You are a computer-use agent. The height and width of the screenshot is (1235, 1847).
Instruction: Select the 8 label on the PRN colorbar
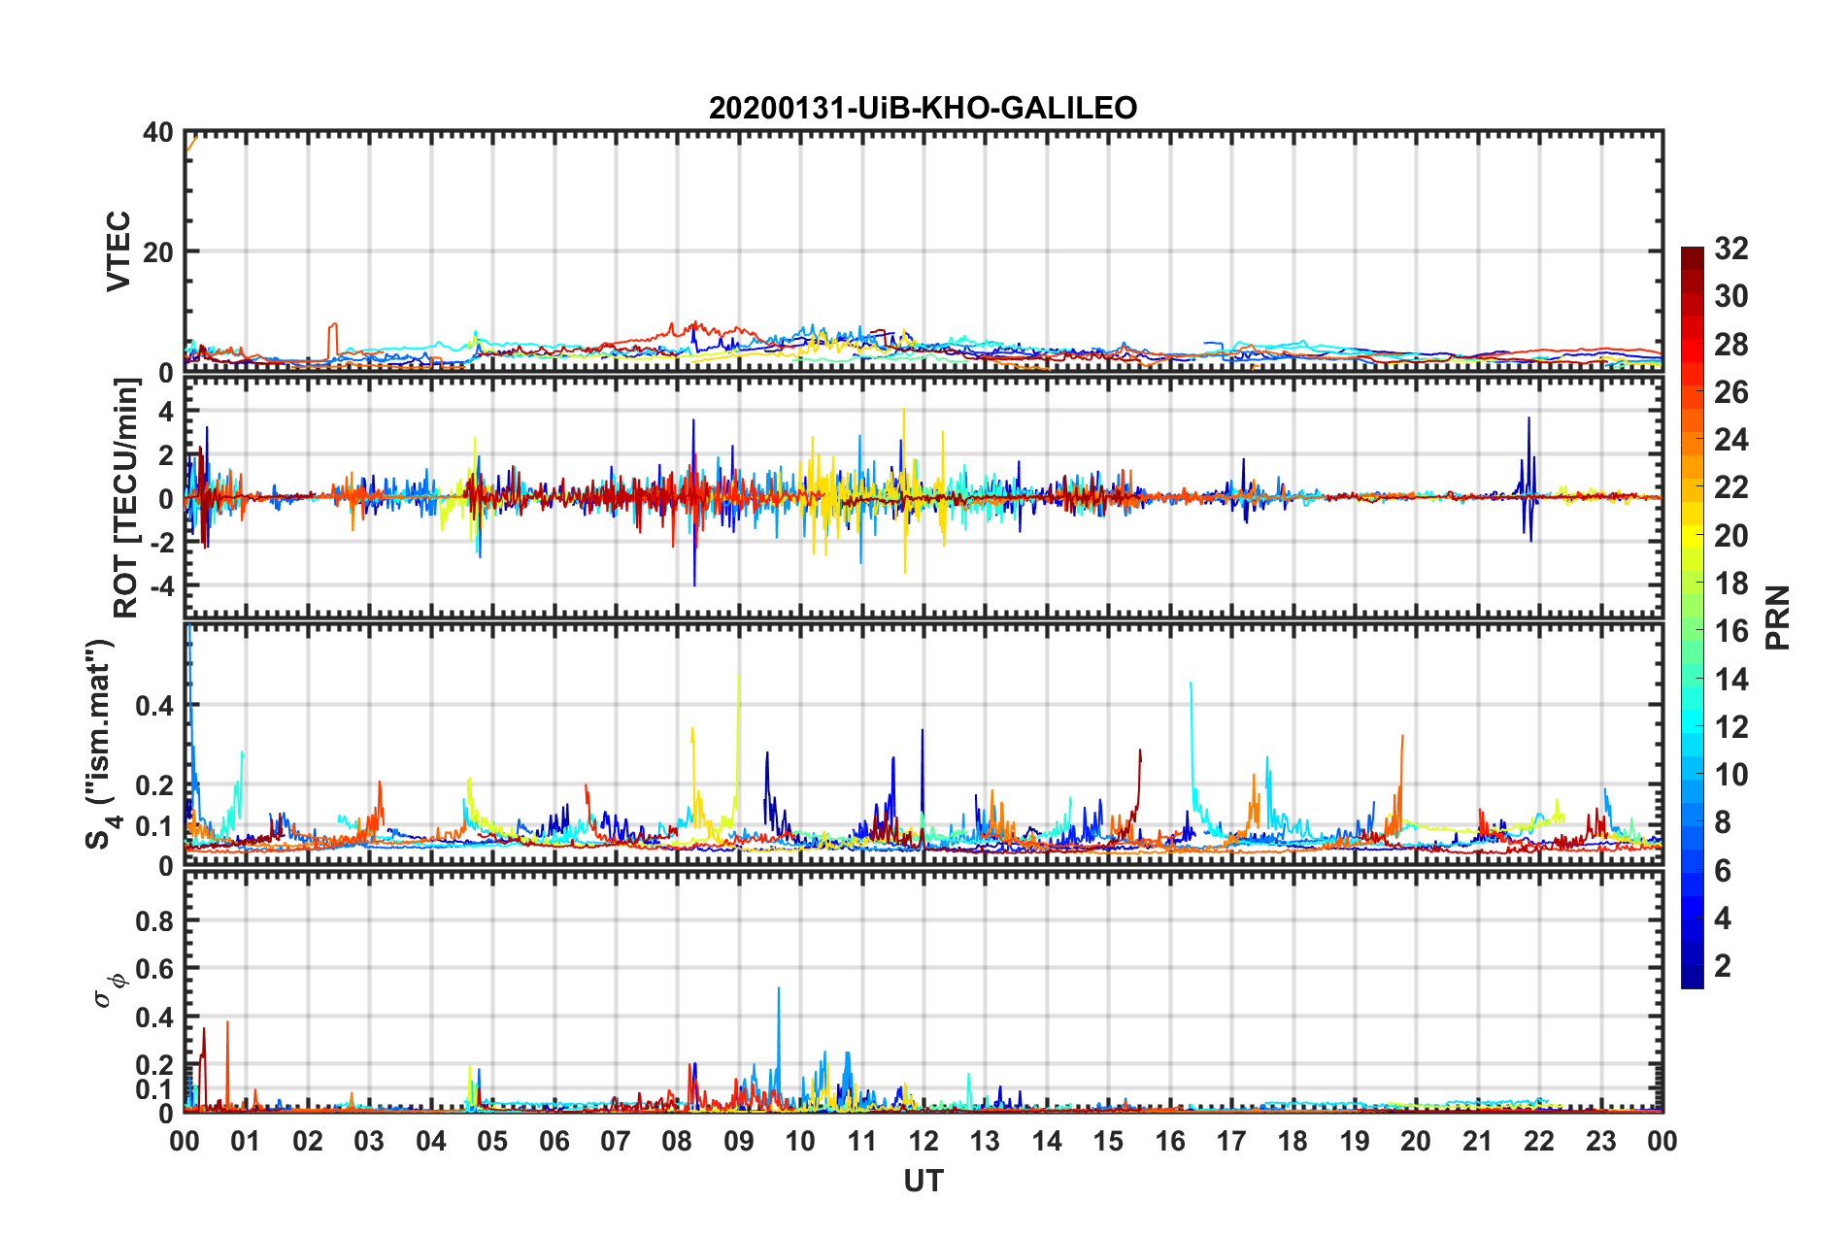[x=1723, y=822]
